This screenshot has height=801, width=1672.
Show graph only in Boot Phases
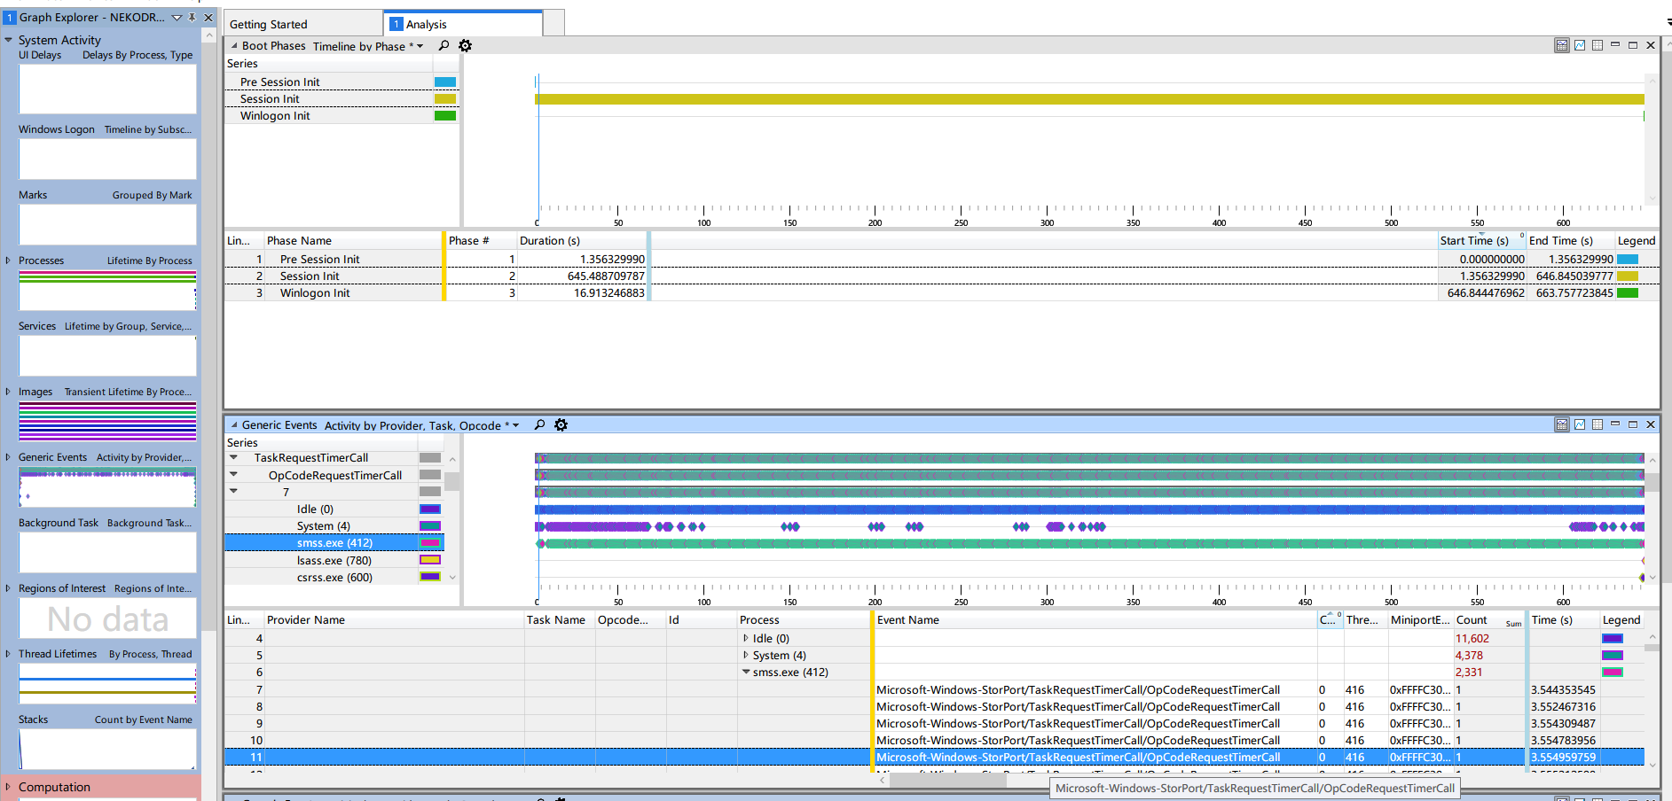click(x=1580, y=45)
